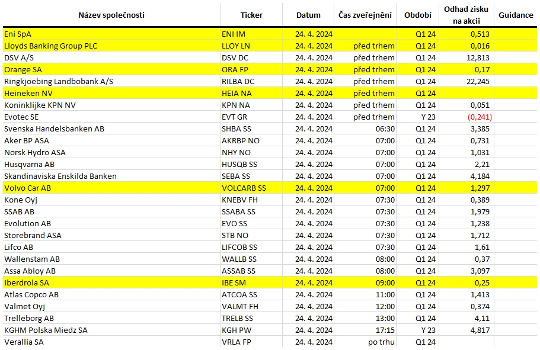Select the Orange SA company cell
This screenshot has height=350, width=540.
pyautogui.click(x=111, y=69)
